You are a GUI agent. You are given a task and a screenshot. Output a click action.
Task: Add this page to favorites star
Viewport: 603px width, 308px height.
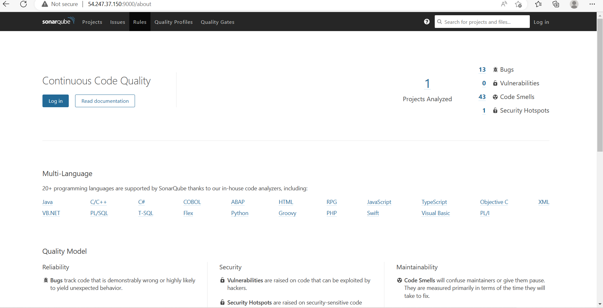pyautogui.click(x=518, y=4)
